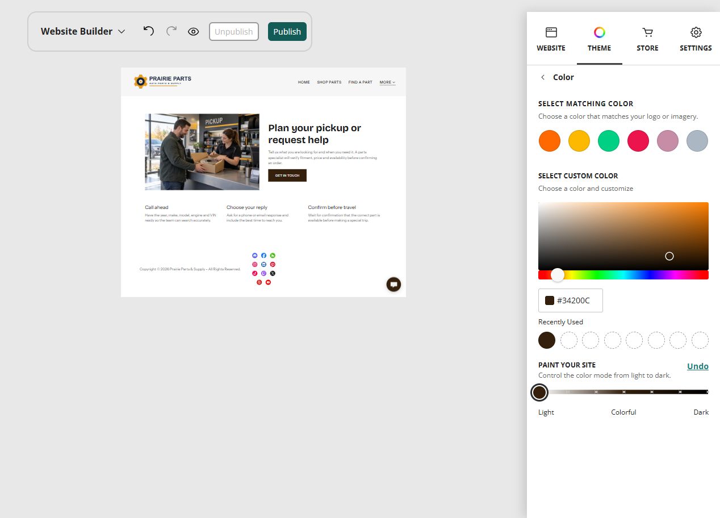The height and width of the screenshot is (518, 720).
Task: Click FIND A PART in site navigation
Action: [x=361, y=82]
